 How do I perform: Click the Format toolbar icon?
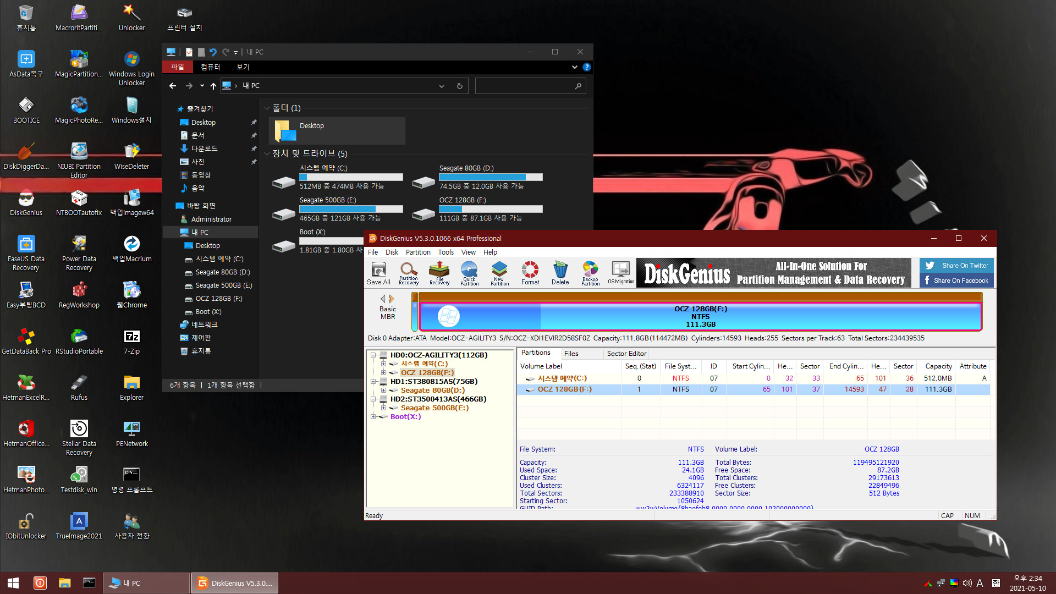tap(530, 273)
